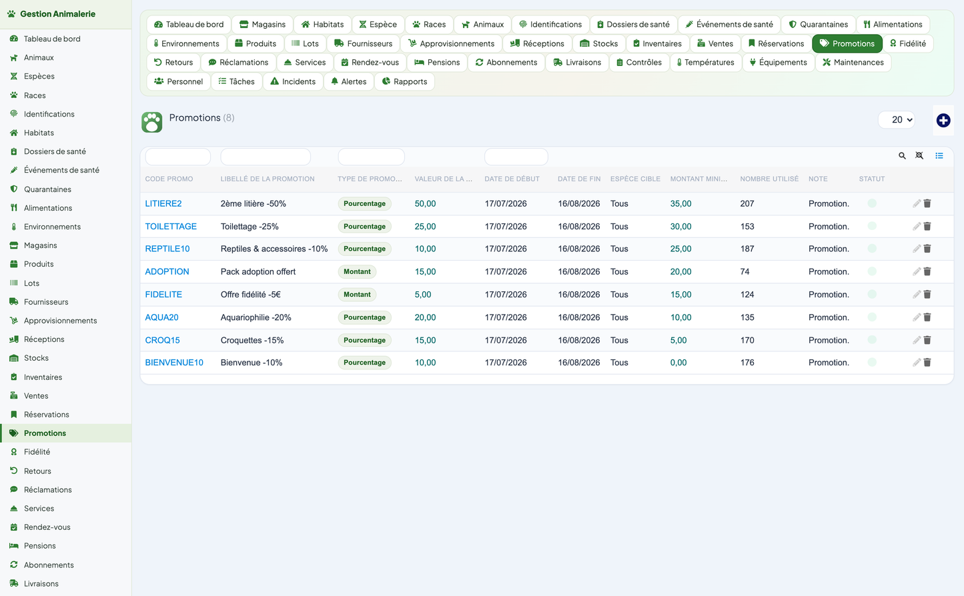Click the pencil icon for the AQUA20 row

point(917,317)
